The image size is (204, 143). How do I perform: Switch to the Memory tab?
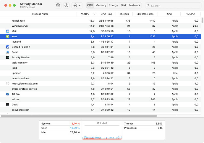[101, 5]
